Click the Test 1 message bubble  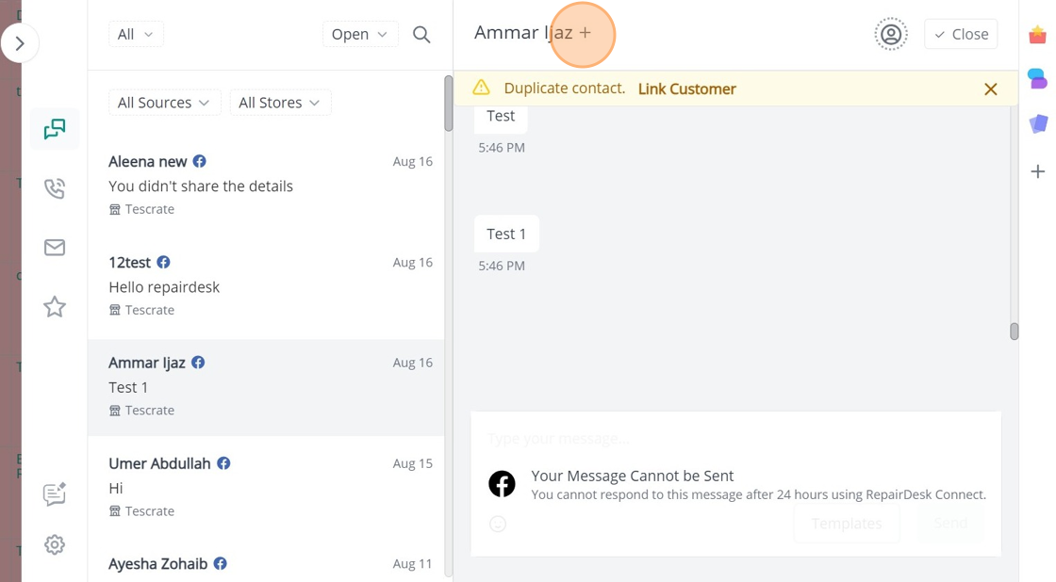[x=506, y=234]
